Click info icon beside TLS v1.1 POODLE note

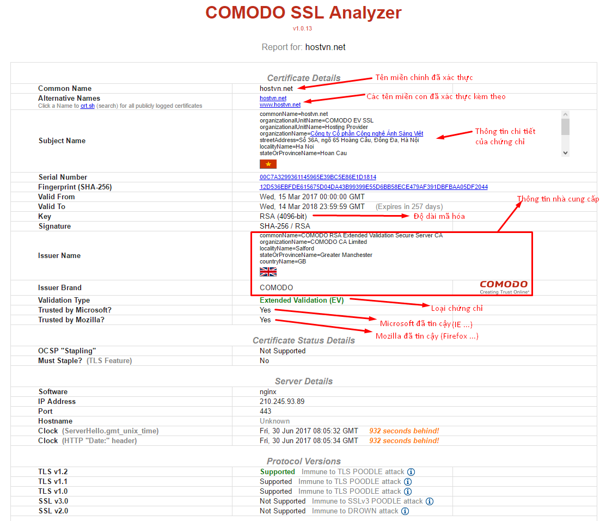408,482
